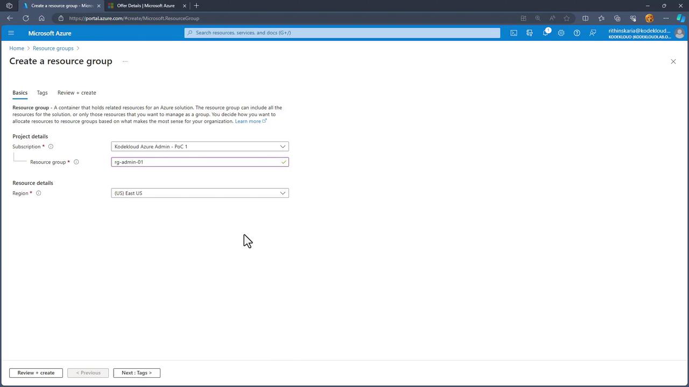The width and height of the screenshot is (689, 387).
Task: Close the Create a resource group blade
Action: (x=673, y=61)
